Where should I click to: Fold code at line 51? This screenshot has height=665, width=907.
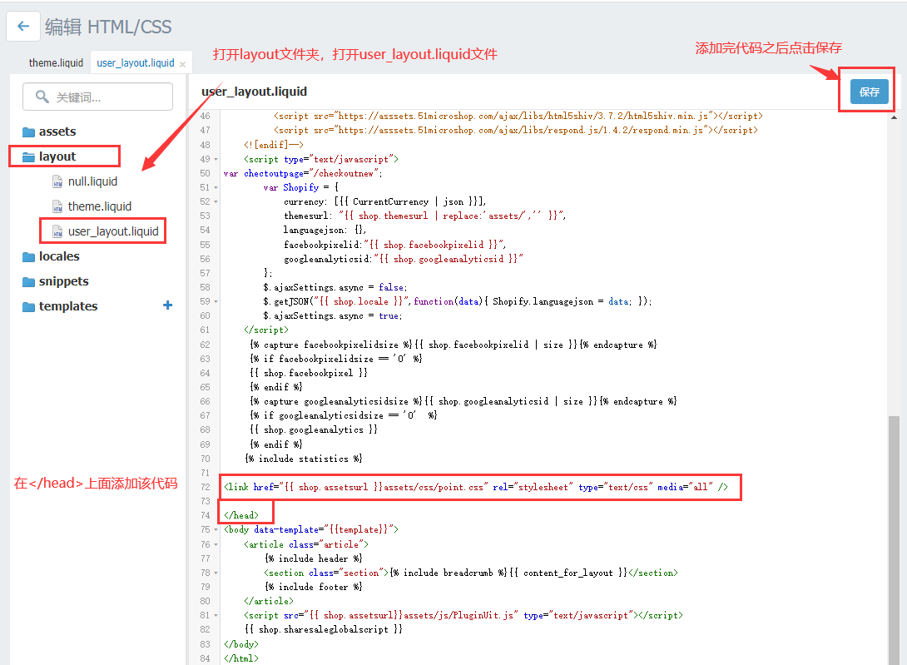[x=216, y=187]
